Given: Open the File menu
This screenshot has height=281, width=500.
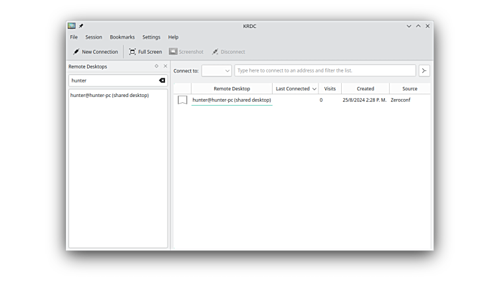Looking at the screenshot, I should (74, 37).
